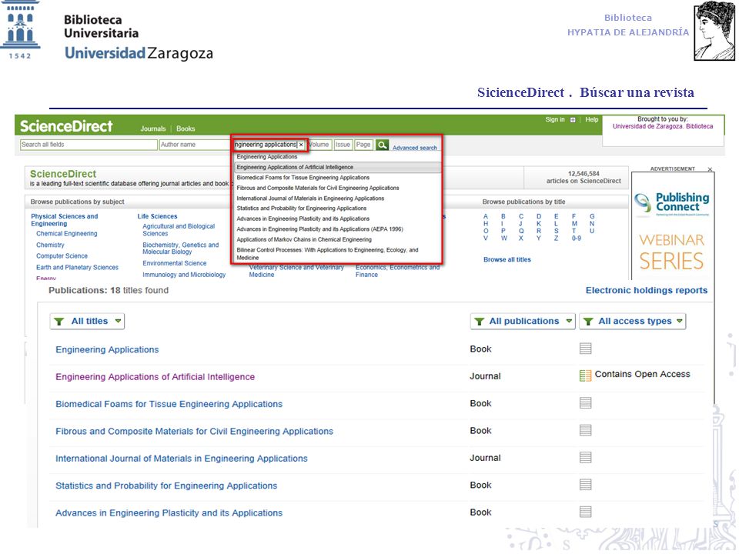This screenshot has width=739, height=554.
Task: Click in the Author name field
Action: 195,145
